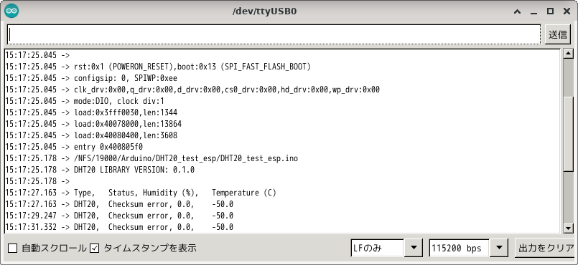578x265 pixels.
Task: Click the DHT20_test_esp.ino file path line
Action: tap(152, 158)
